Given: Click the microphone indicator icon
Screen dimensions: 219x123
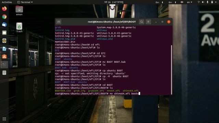Looking at the screenshot, I should coord(207,2).
